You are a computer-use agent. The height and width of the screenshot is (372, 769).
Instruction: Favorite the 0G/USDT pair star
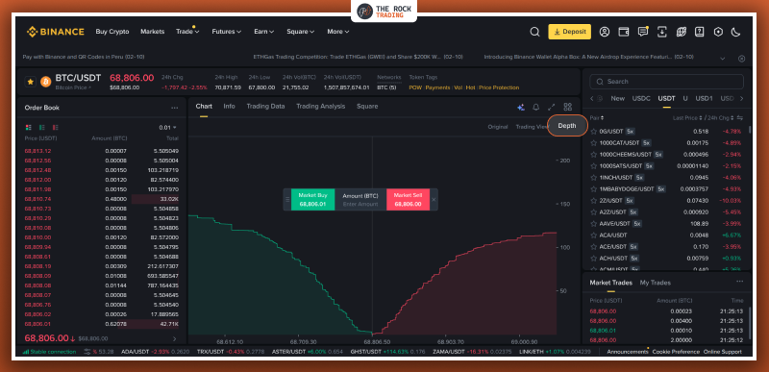point(593,132)
